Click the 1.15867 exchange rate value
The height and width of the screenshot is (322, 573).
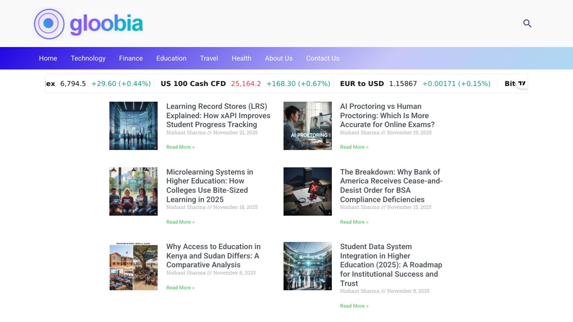pyautogui.click(x=403, y=84)
